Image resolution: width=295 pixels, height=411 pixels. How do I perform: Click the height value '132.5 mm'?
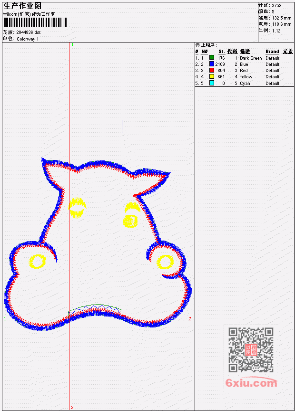(281, 18)
